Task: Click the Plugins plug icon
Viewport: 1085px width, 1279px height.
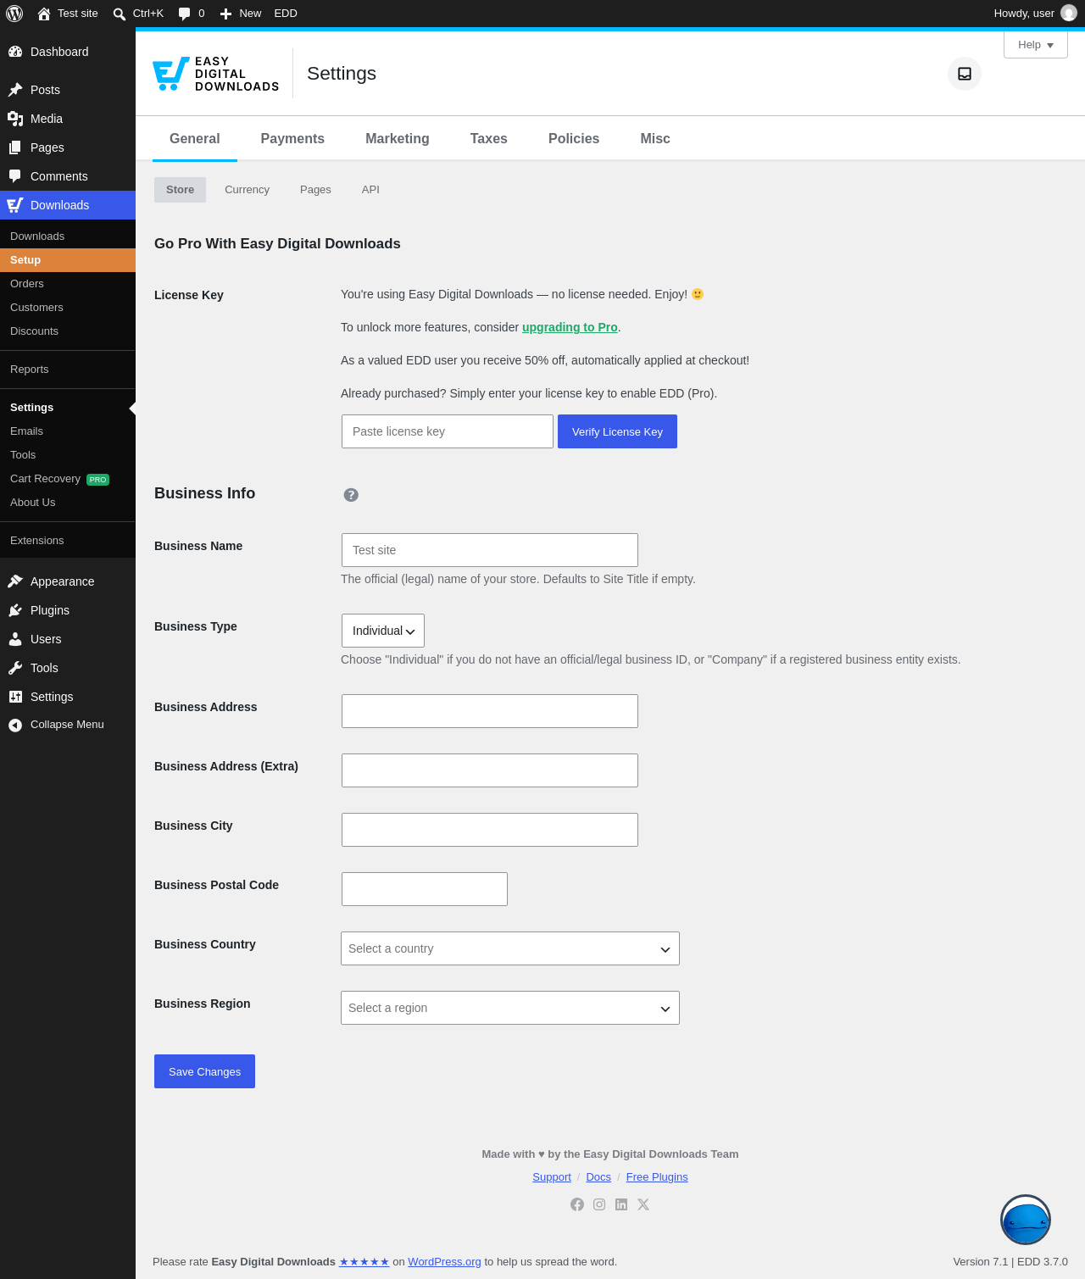Action: tap(15, 610)
